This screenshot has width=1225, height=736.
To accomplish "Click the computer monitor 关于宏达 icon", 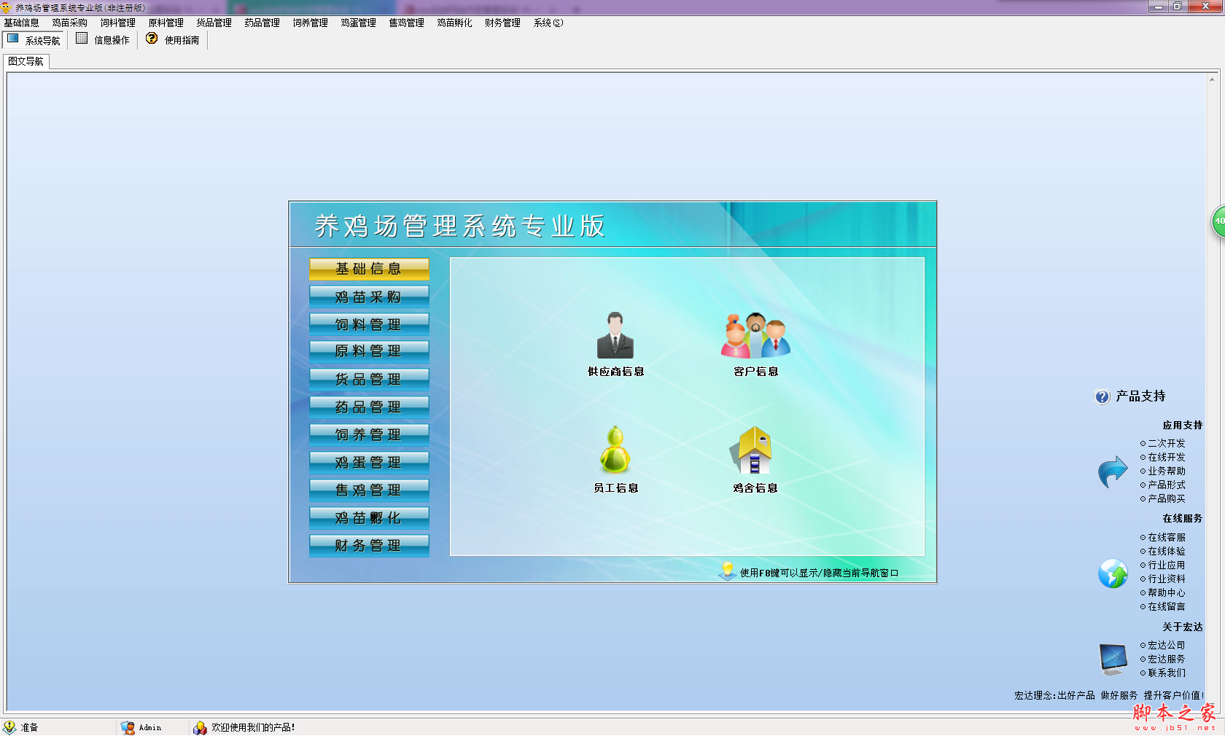I will pyautogui.click(x=1113, y=659).
